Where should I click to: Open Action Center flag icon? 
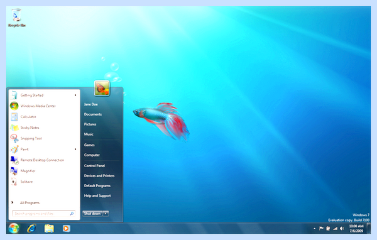321,229
